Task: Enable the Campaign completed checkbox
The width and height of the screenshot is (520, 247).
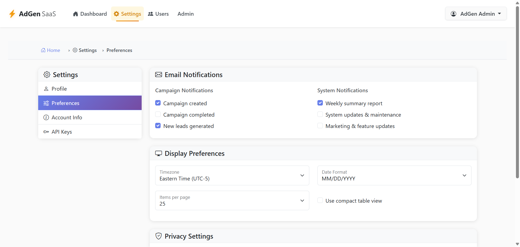Action: tap(158, 114)
